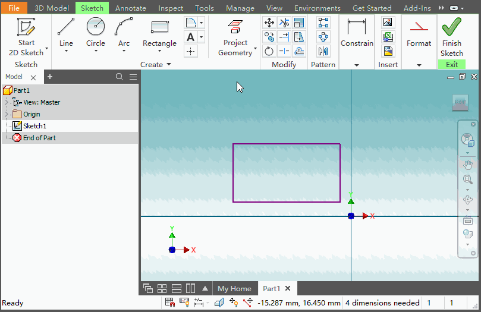
Task: Click the Pan hand in navigation bar
Action: pyautogui.click(x=467, y=165)
